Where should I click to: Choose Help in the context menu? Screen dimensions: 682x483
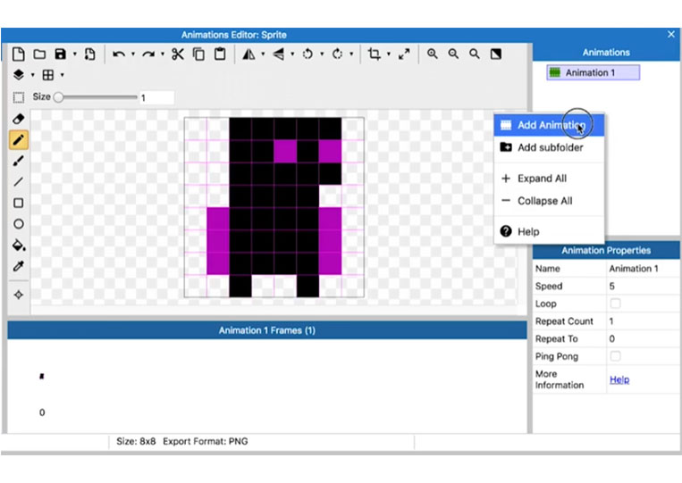(549, 231)
